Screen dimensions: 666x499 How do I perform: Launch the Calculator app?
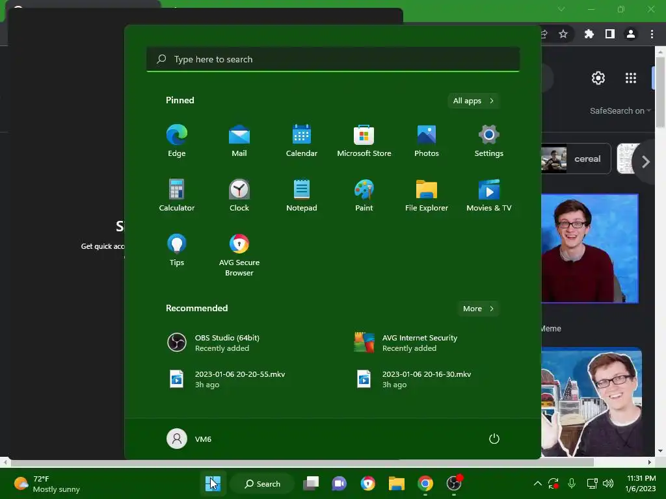[x=177, y=196]
